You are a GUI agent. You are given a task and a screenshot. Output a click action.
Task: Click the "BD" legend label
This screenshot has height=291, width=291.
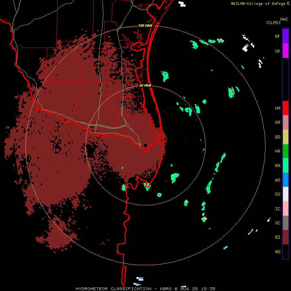pos(277,137)
